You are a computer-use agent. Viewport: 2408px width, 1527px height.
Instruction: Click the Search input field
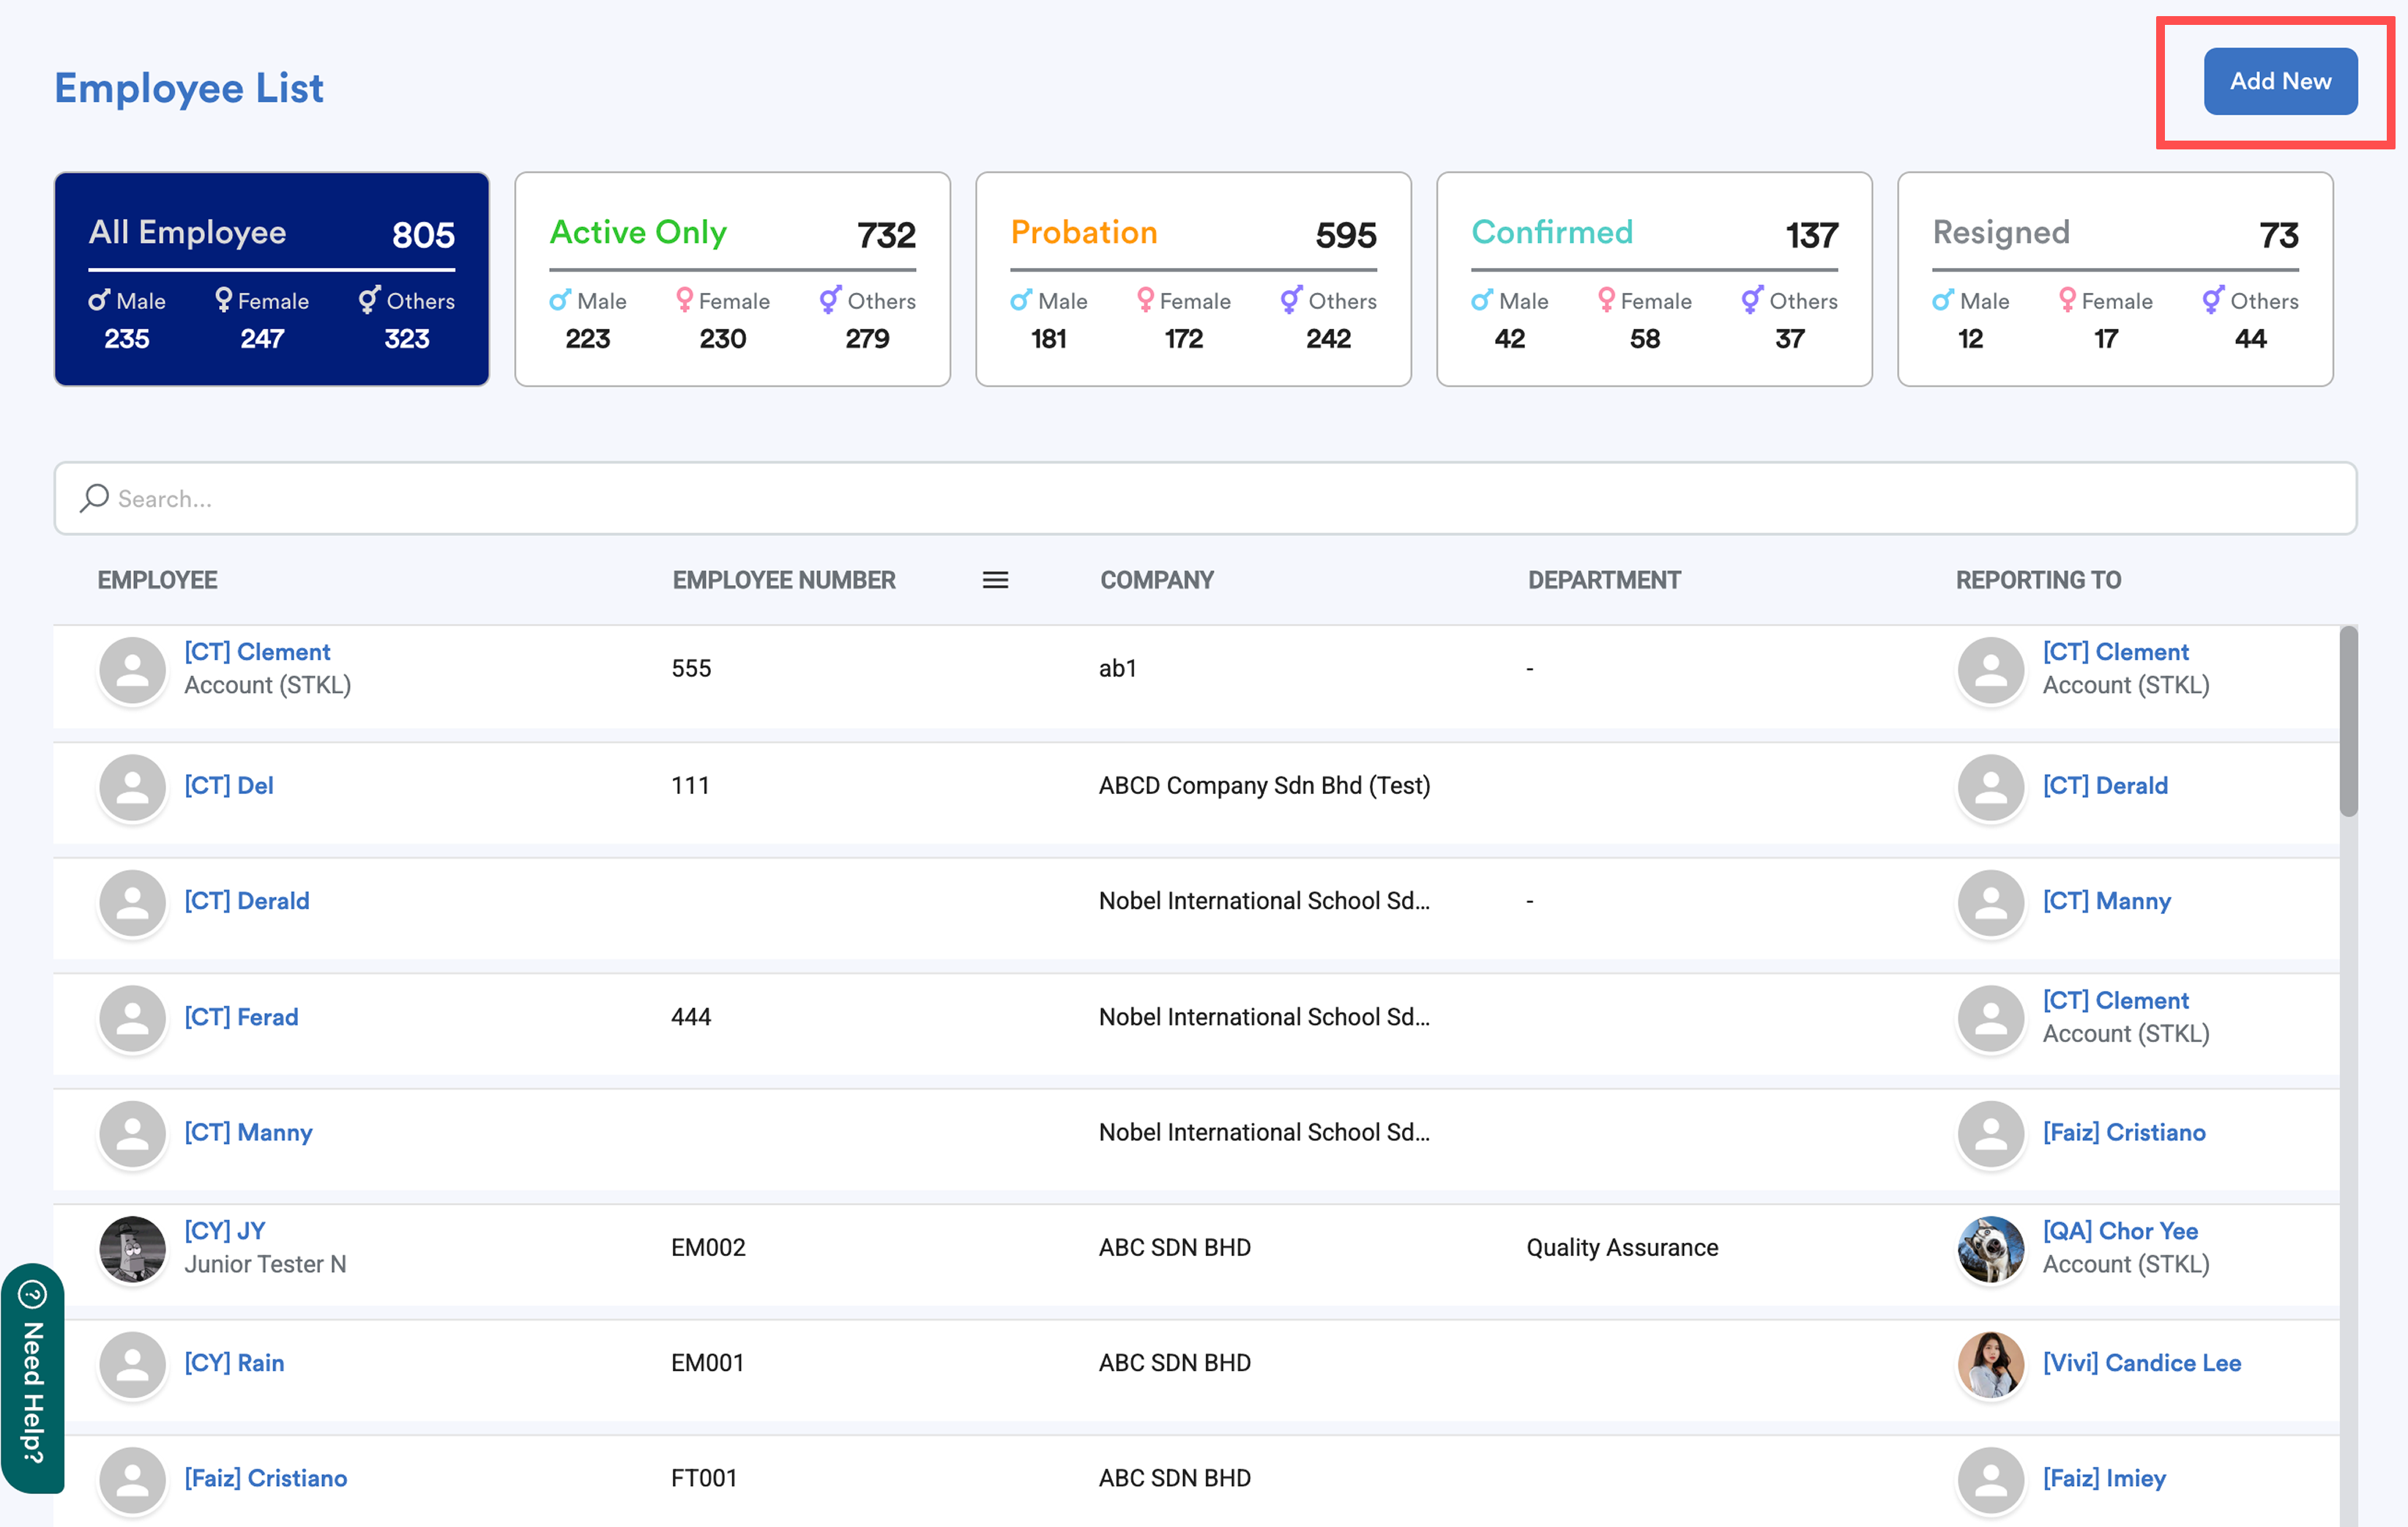(x=1205, y=498)
